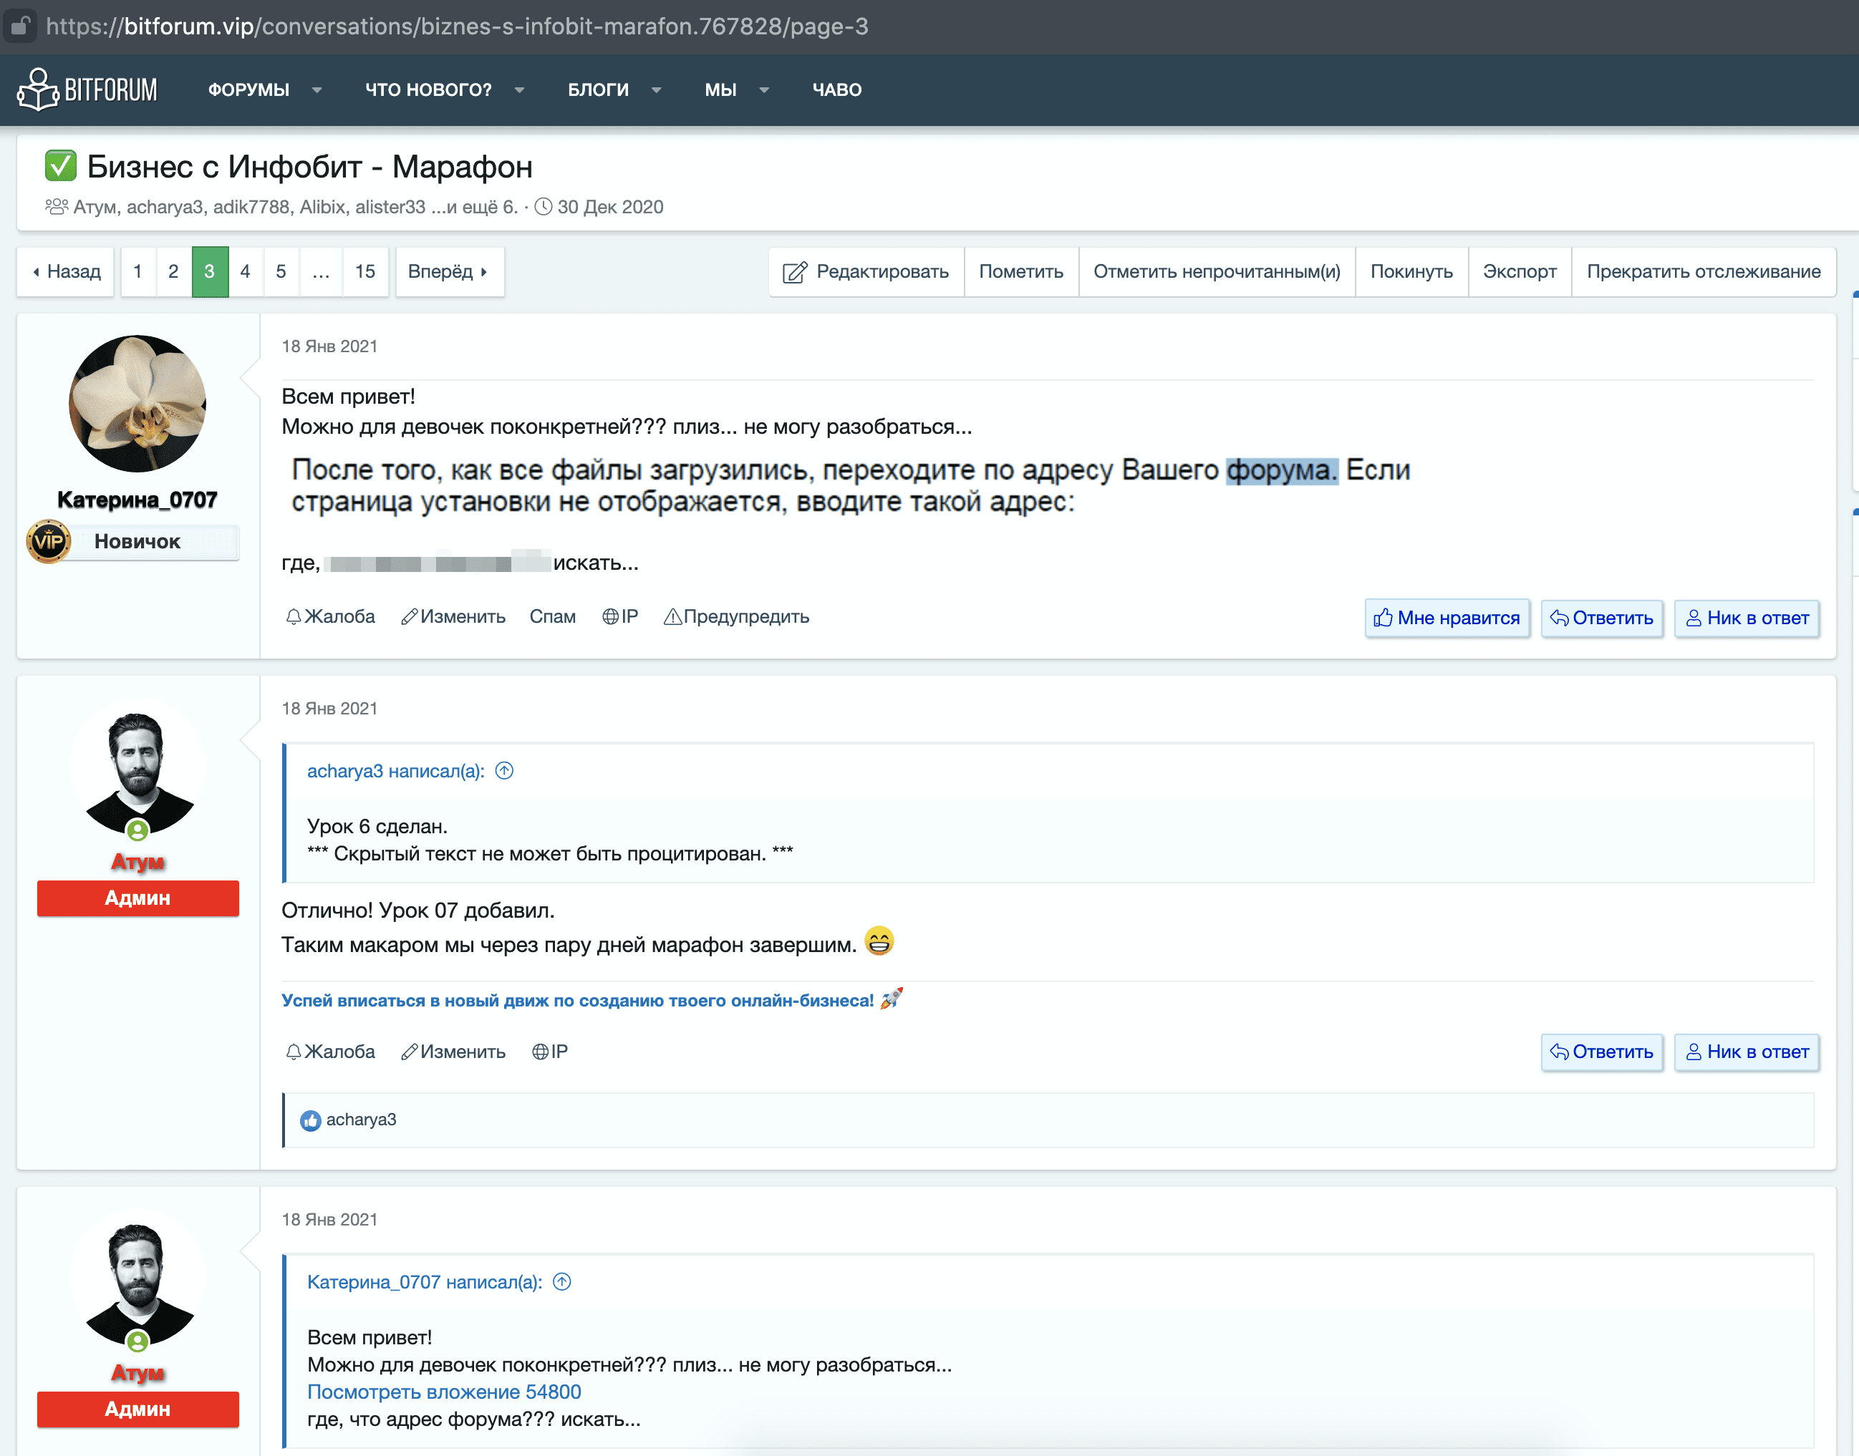Jump to Катерина_0707's quoted post arrow
Viewport: 1859px width, 1456px height.
pos(562,1282)
